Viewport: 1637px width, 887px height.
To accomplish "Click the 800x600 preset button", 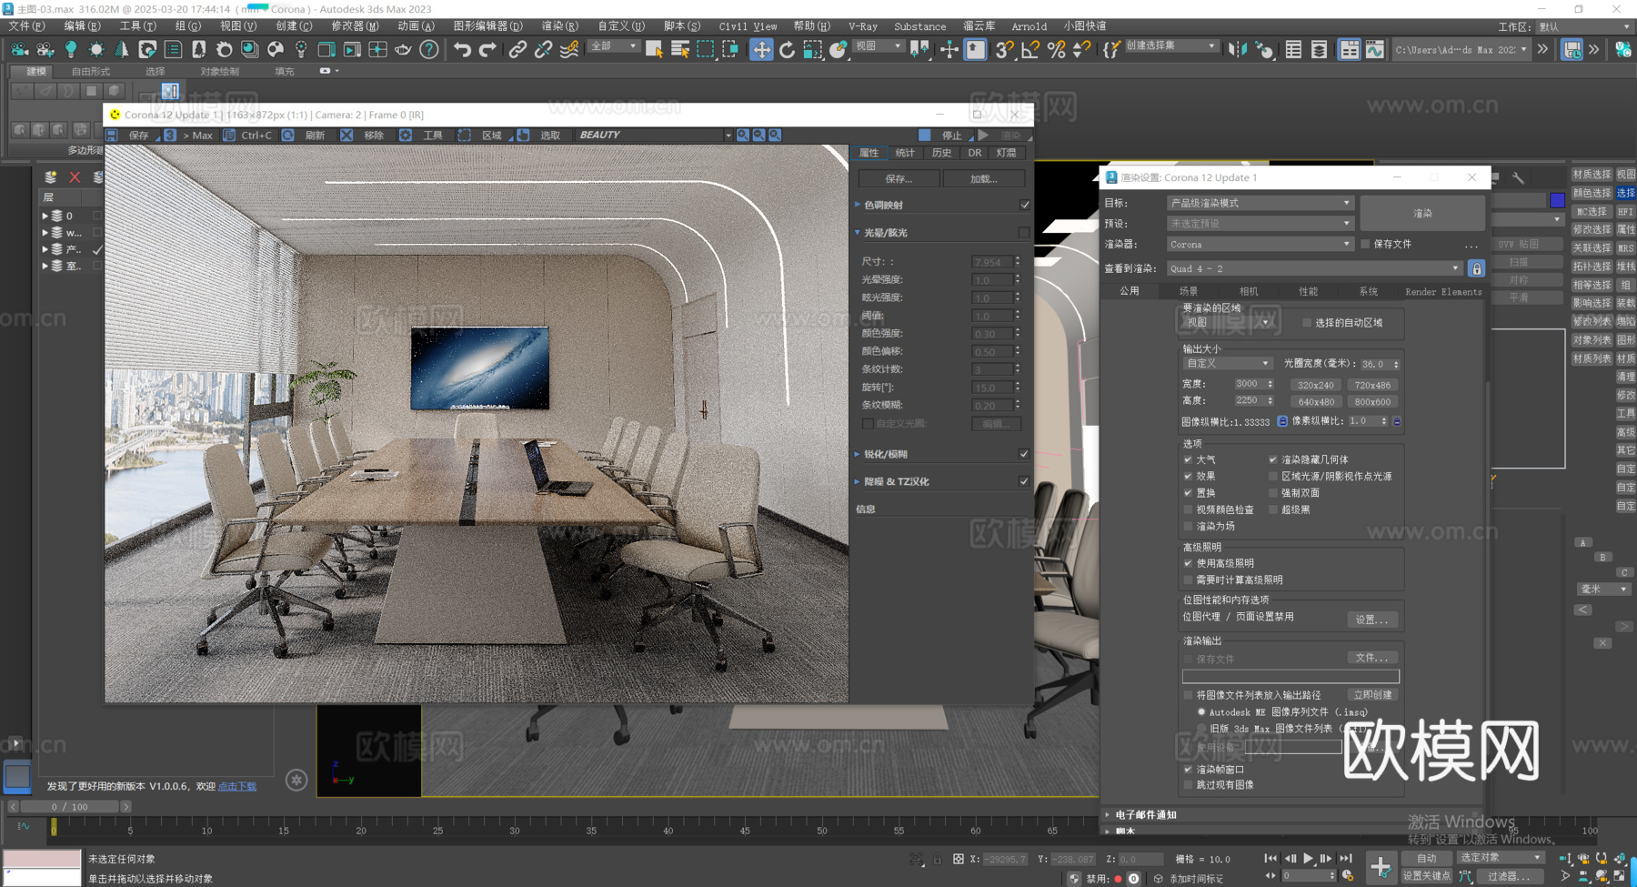I will pyautogui.click(x=1372, y=401).
